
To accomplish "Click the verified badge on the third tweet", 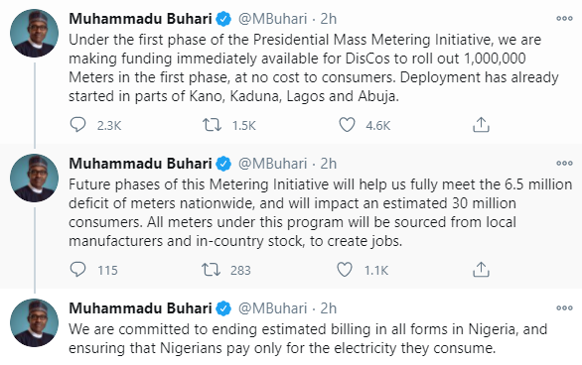I will pos(223,308).
